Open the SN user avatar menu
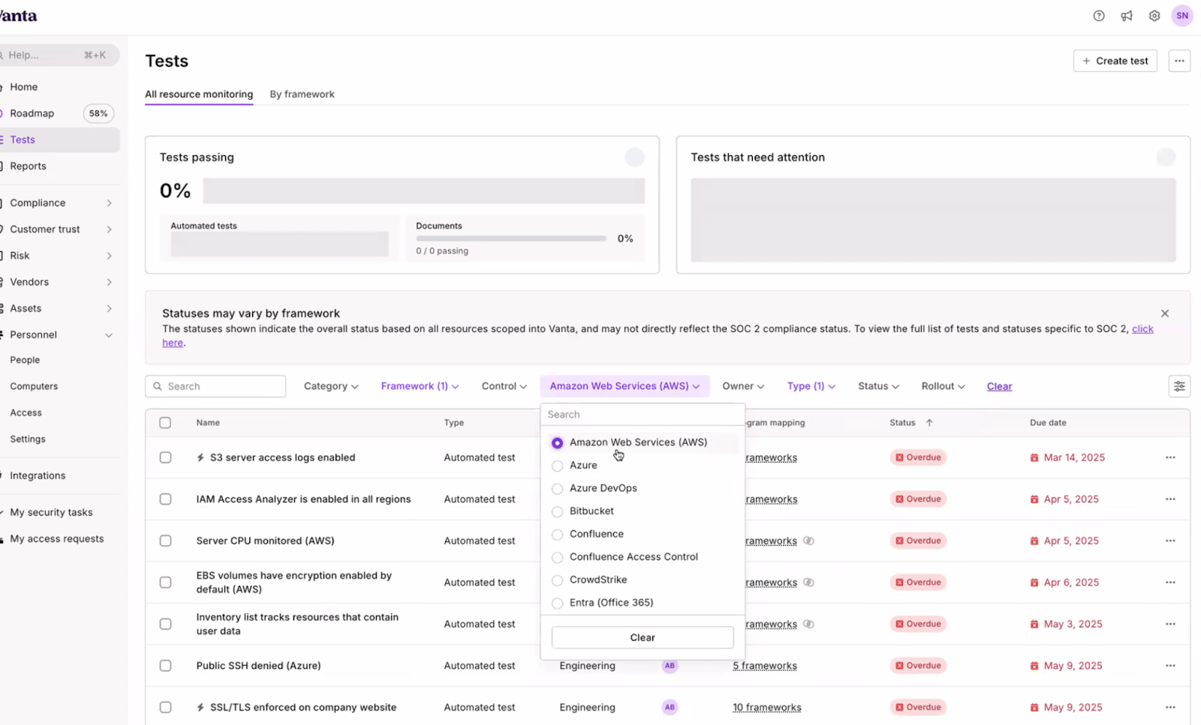Viewport: 1201px width, 725px height. click(x=1182, y=16)
